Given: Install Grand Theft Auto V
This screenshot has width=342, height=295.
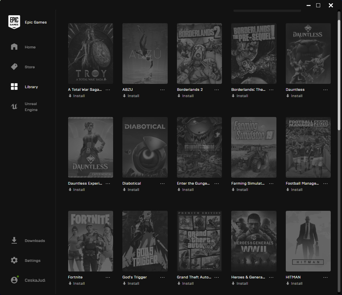Looking at the screenshot, I should tap(186, 283).
